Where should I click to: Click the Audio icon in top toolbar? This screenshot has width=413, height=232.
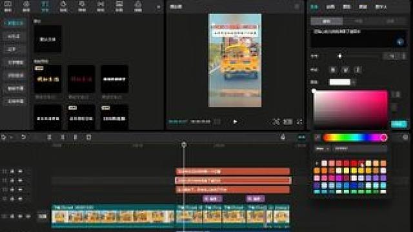(26, 6)
